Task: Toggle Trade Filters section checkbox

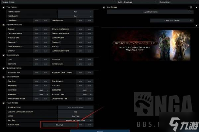Action: click(4, 103)
